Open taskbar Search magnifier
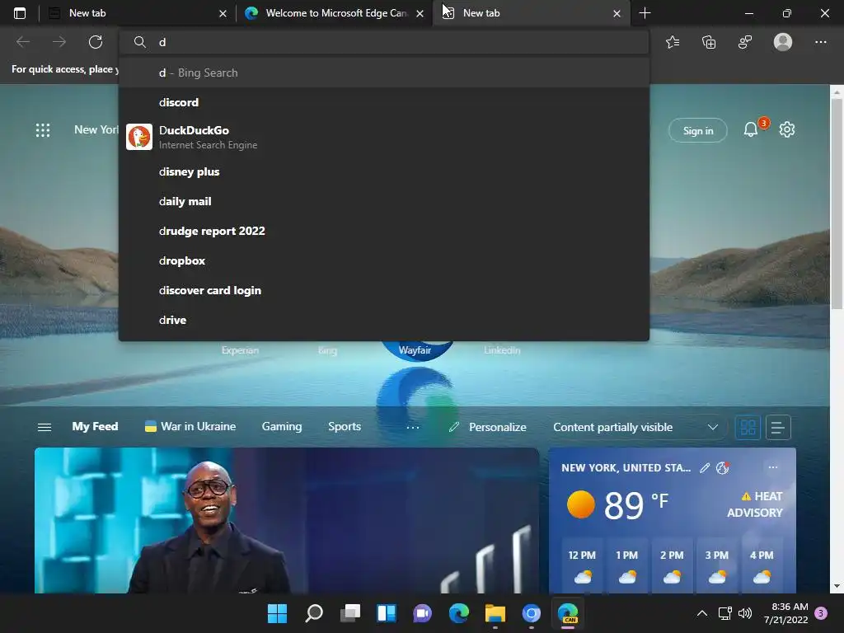Screen dimensions: 844x633 (x=314, y=613)
